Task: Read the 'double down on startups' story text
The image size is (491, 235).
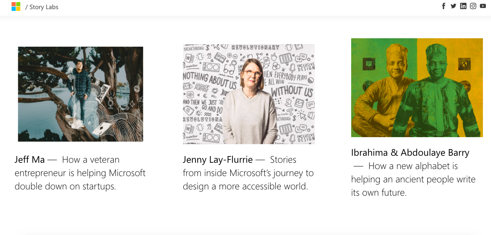Action: pyautogui.click(x=65, y=186)
